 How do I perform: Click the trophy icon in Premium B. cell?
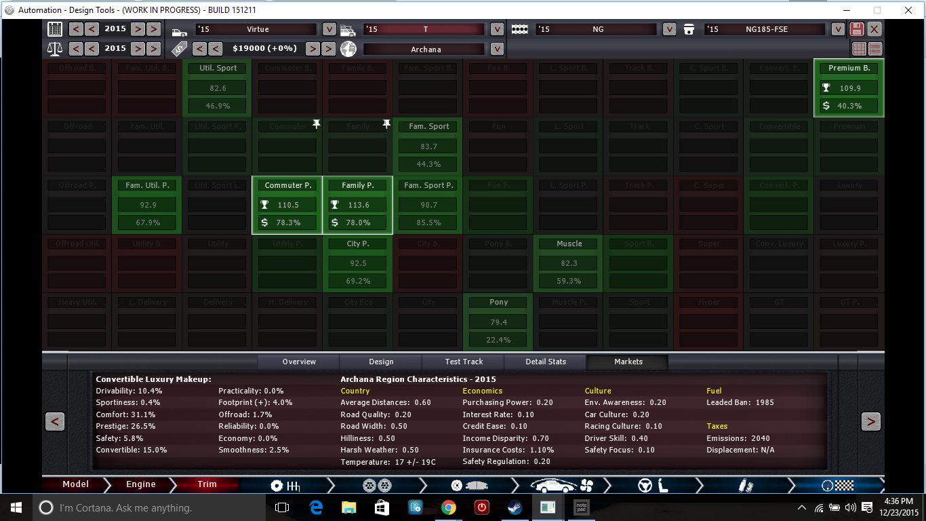coord(826,88)
